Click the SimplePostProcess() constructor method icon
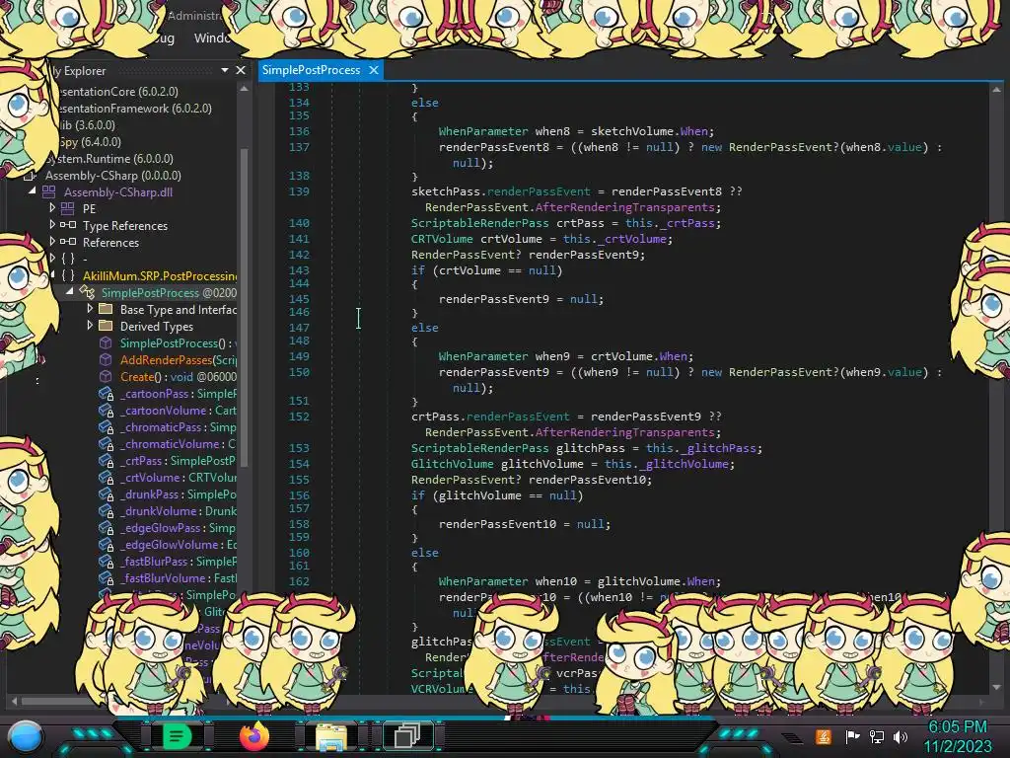 [x=106, y=342]
